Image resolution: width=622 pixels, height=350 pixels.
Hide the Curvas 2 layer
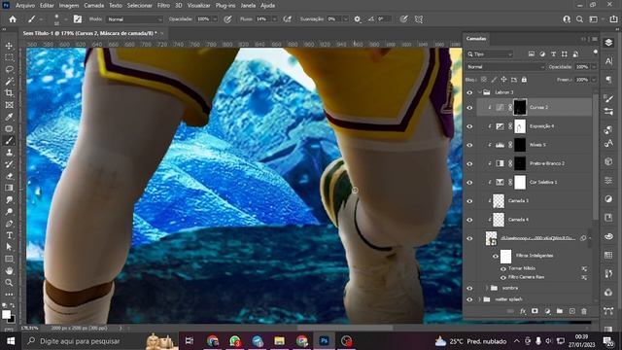click(x=469, y=108)
